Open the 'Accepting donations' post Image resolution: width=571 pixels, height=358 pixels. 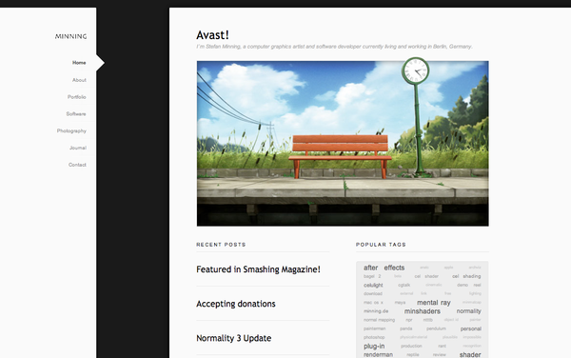point(236,304)
